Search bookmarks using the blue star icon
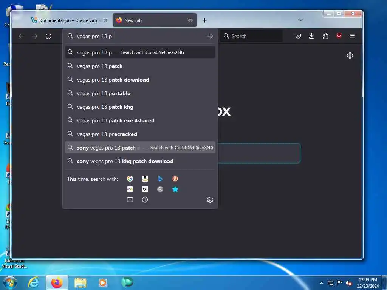Screen dimensions: 387x290 (x=175, y=189)
